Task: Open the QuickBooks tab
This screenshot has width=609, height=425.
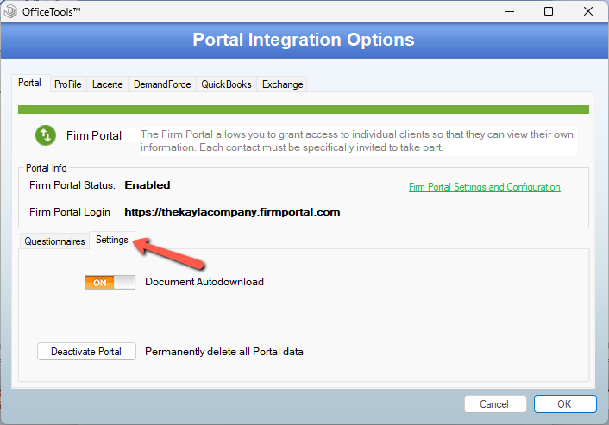Action: click(x=226, y=84)
